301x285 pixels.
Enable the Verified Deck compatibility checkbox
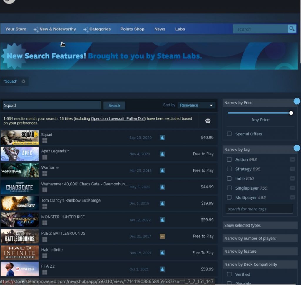[229, 274]
